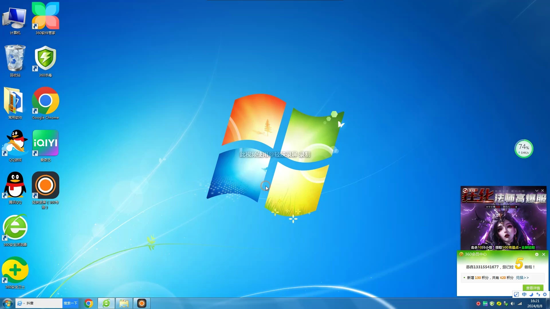This screenshot has width=550, height=309.
Task: Close the 狂化法师高爆服 ad popup
Action: tap(543, 190)
